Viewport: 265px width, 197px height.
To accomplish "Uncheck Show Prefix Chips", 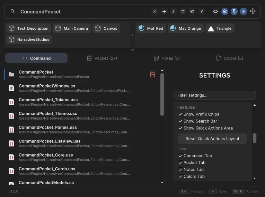I will click(x=180, y=114).
